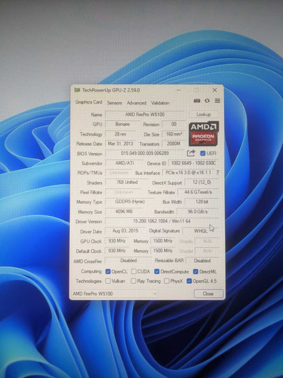Click the Bandwidth value 96.0 GB/s

coord(198,212)
